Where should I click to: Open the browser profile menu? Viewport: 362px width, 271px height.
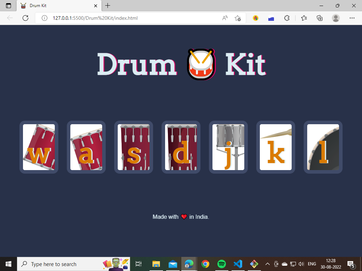click(336, 18)
